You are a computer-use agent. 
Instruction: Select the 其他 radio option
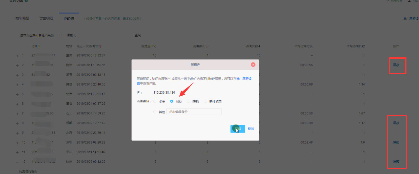tap(155, 112)
